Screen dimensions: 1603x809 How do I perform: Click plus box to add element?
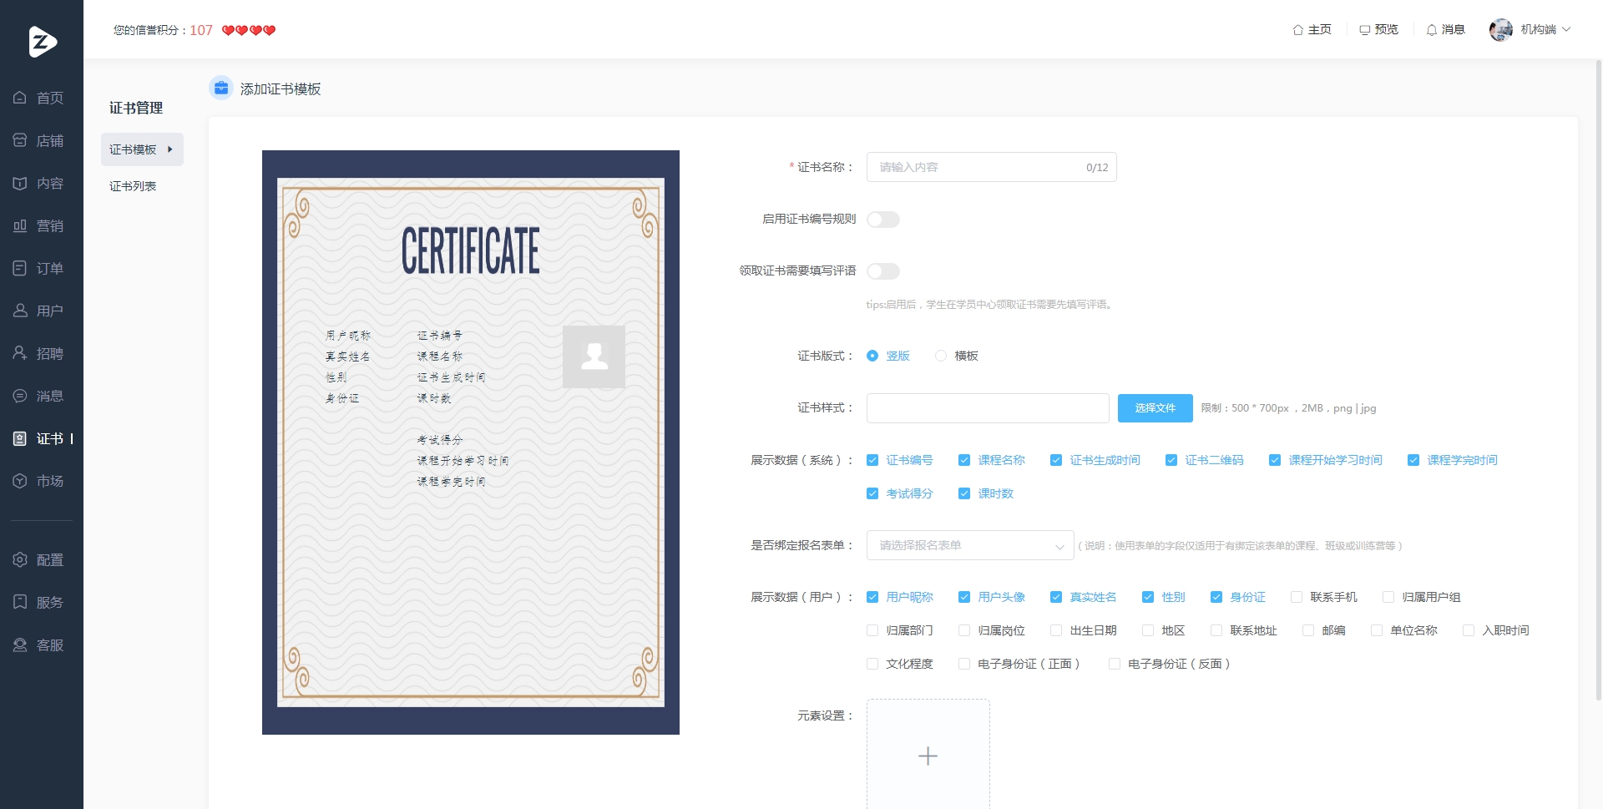pyautogui.click(x=928, y=756)
